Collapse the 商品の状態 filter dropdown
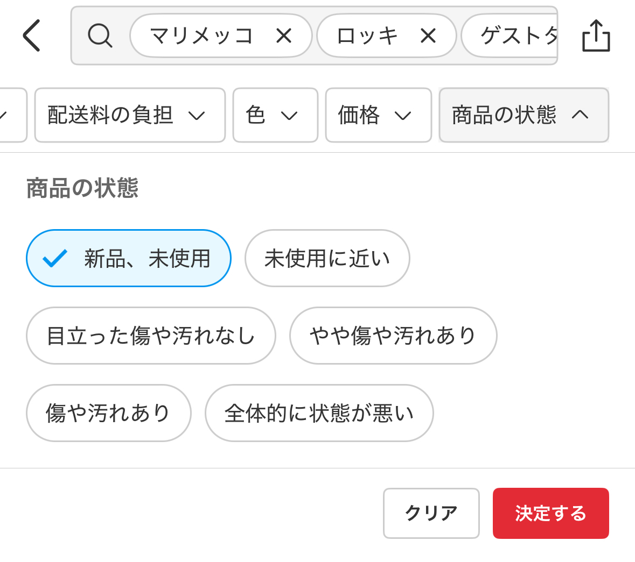Viewport: 635px width, 562px height. 524,115
